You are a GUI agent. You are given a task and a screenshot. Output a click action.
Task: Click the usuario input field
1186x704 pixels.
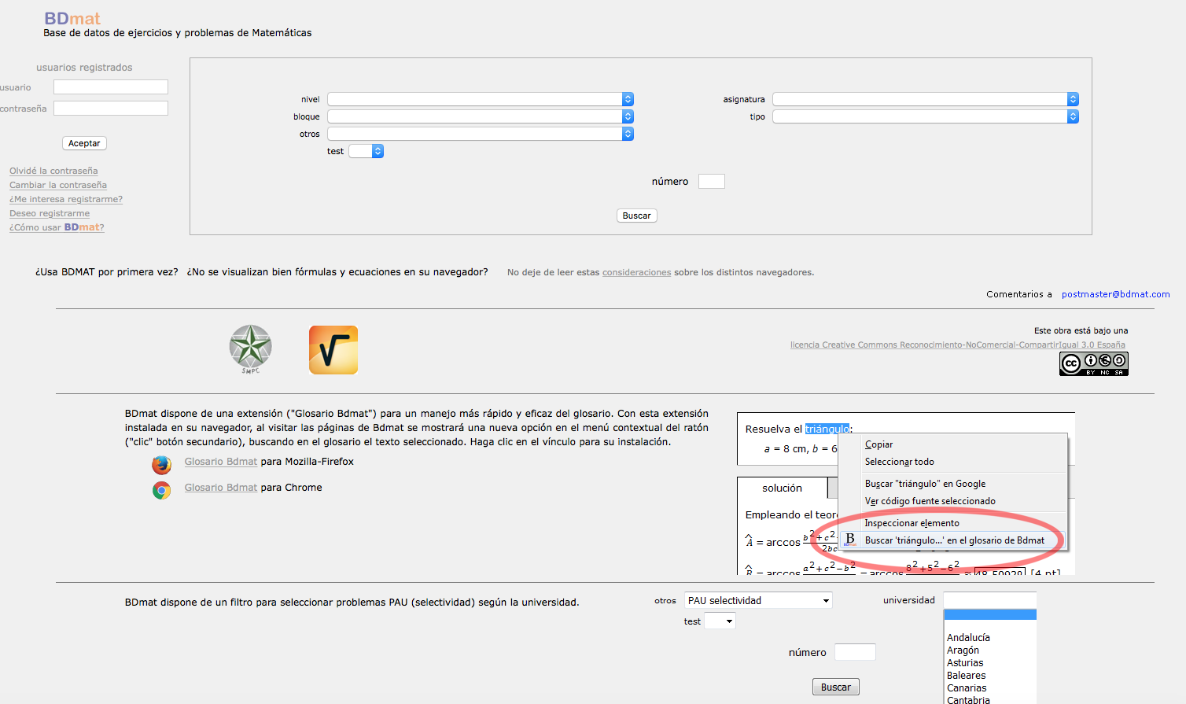111,87
